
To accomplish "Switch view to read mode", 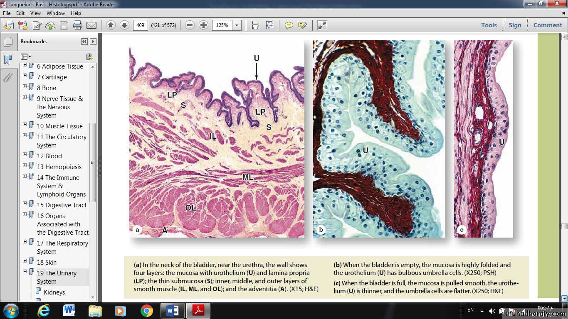I will click(x=322, y=25).
